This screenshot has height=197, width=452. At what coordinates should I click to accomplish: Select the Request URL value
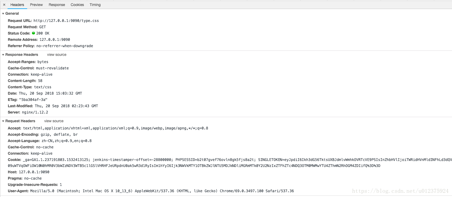click(x=66, y=21)
